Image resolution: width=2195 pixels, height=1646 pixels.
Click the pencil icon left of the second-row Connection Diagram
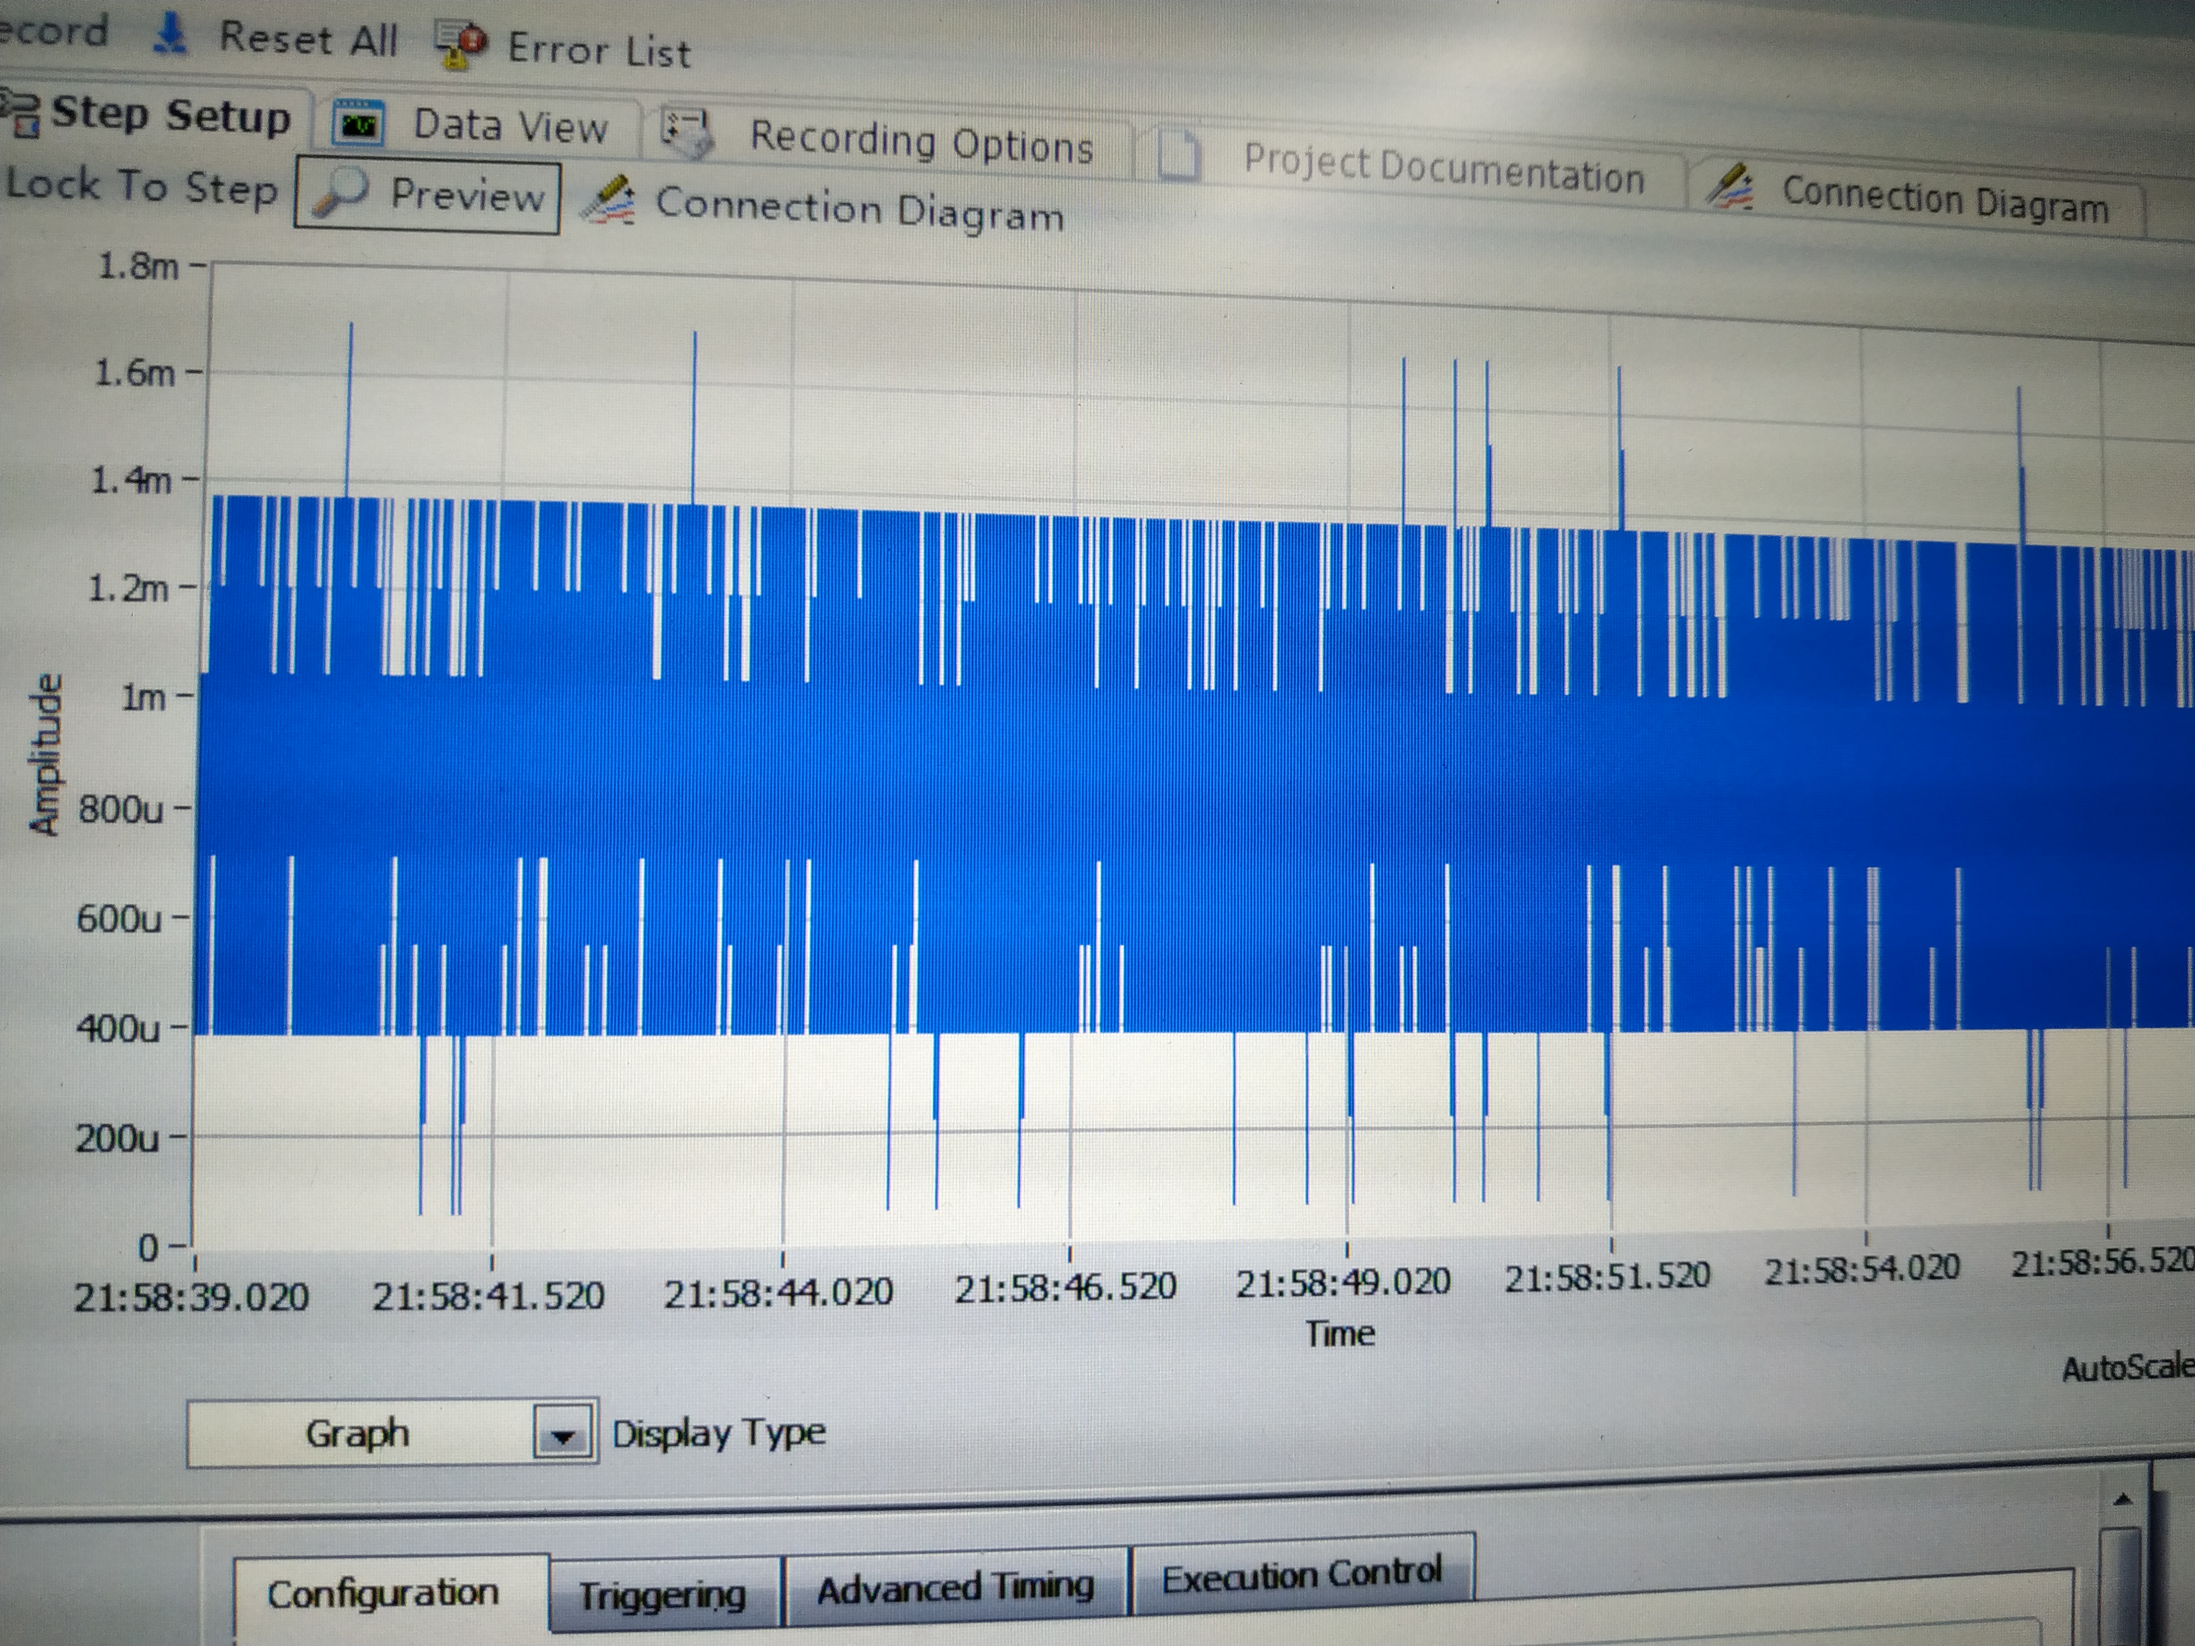pyautogui.click(x=608, y=200)
